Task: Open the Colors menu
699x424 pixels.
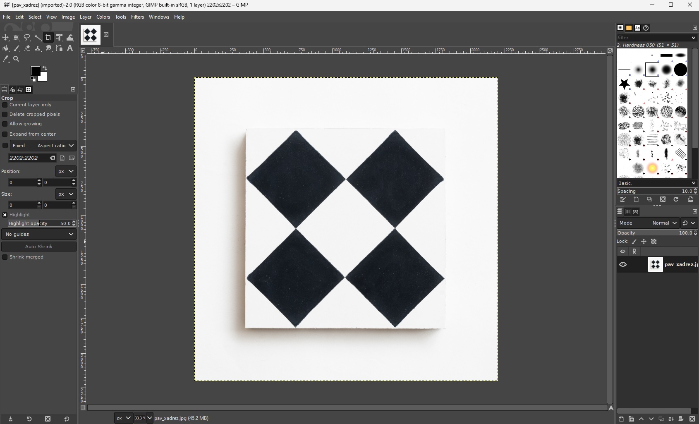Action: [x=103, y=17]
